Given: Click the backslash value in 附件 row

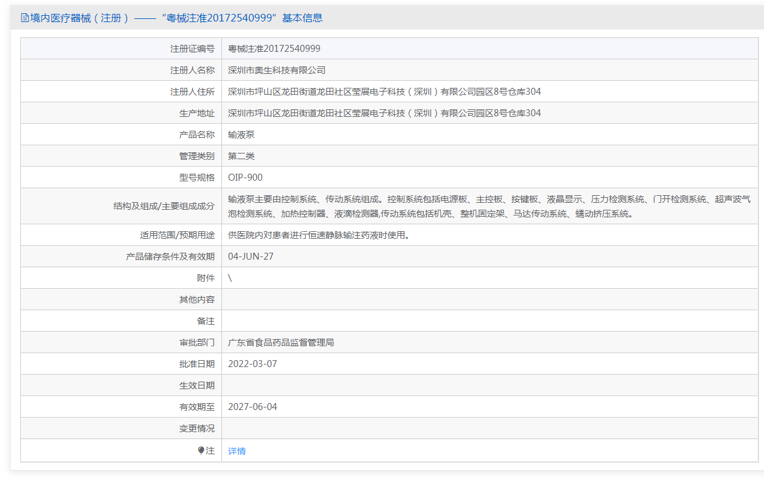Looking at the screenshot, I should pos(230,278).
